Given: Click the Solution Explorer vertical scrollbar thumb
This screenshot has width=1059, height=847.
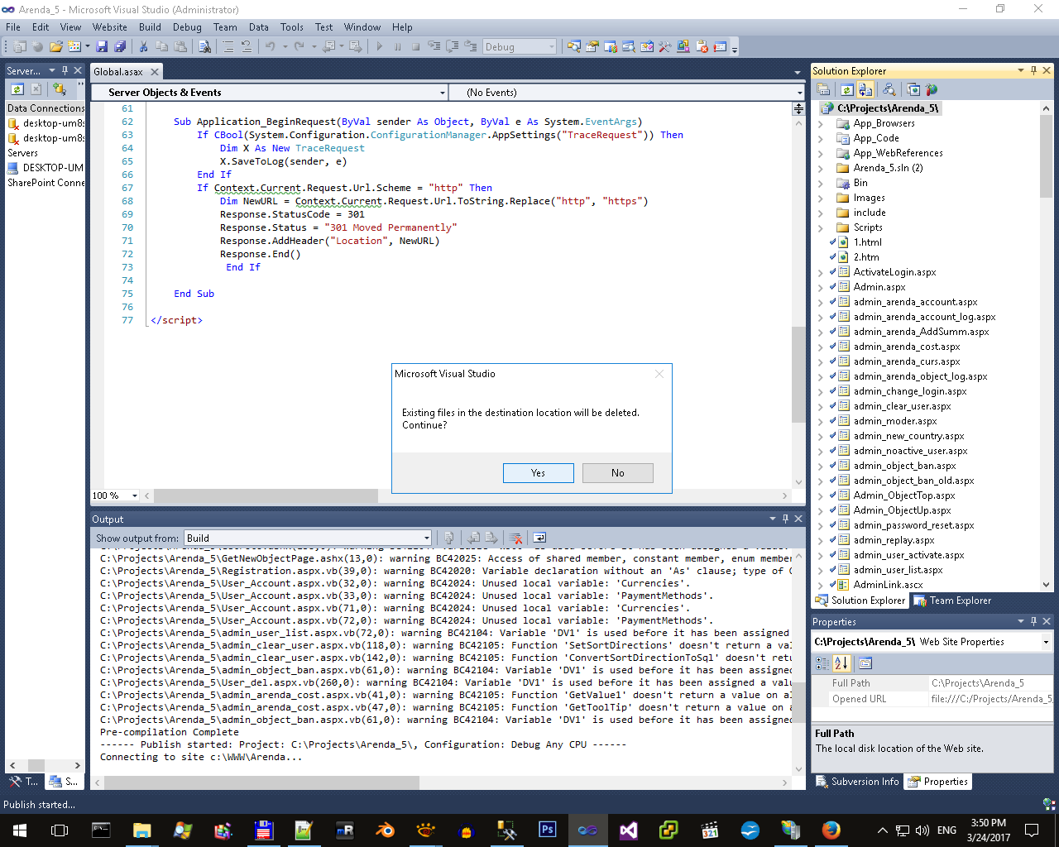Looking at the screenshot, I should [x=1046, y=157].
